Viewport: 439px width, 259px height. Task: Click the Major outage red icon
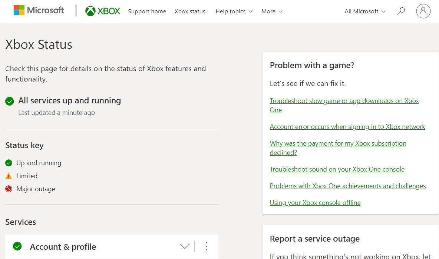tap(9, 189)
